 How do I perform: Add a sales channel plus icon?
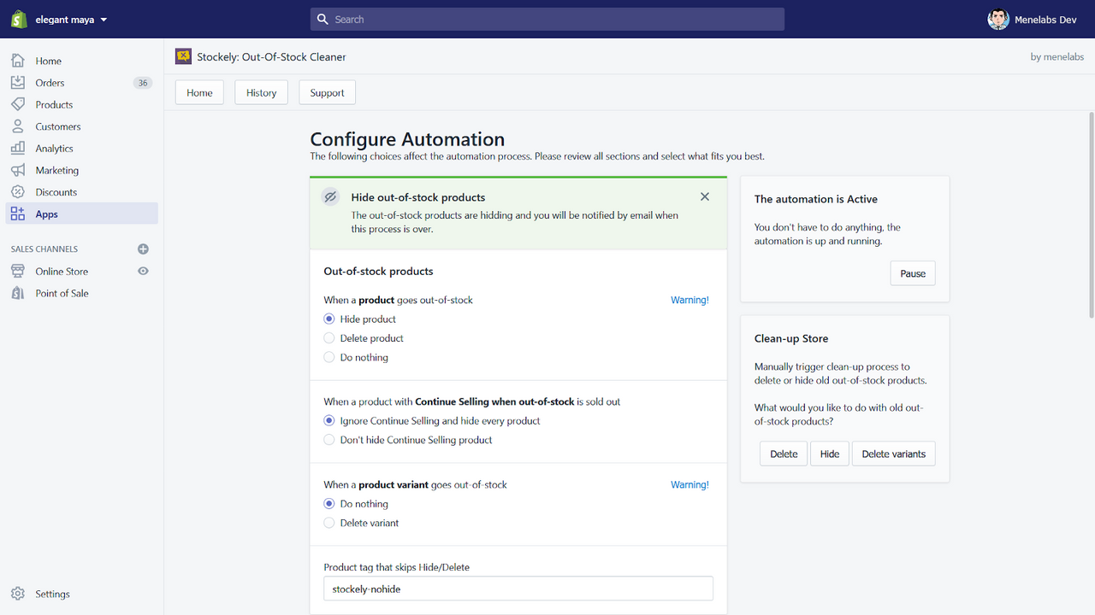[143, 249]
